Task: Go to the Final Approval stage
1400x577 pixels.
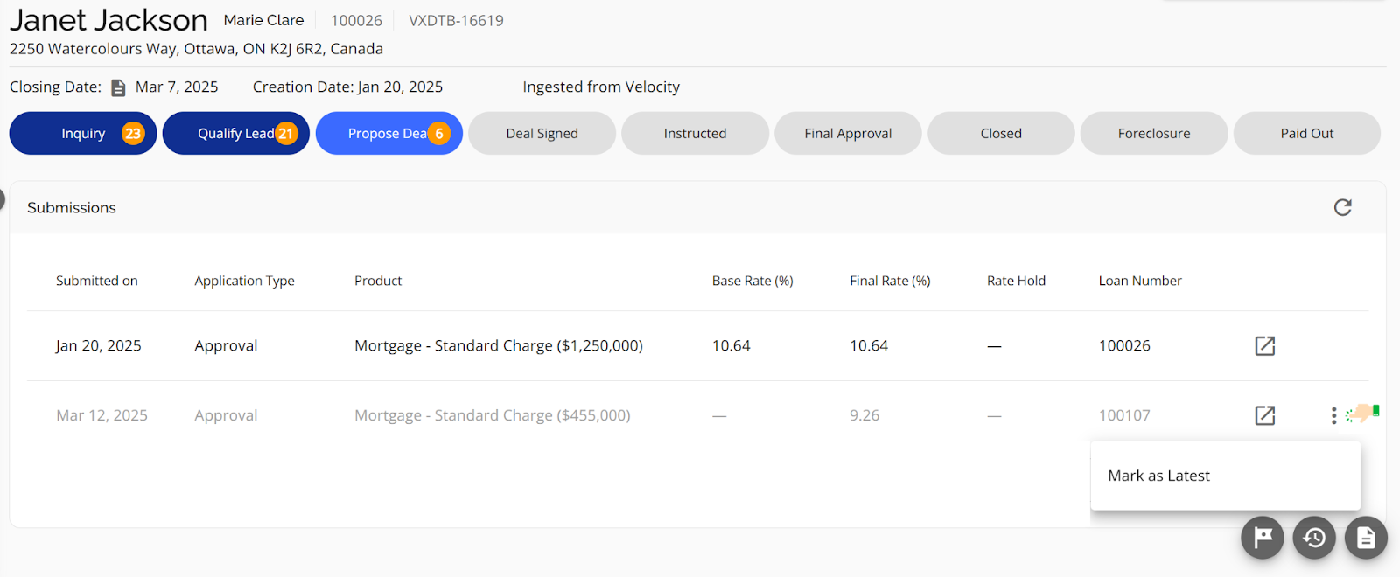Action: 848,133
